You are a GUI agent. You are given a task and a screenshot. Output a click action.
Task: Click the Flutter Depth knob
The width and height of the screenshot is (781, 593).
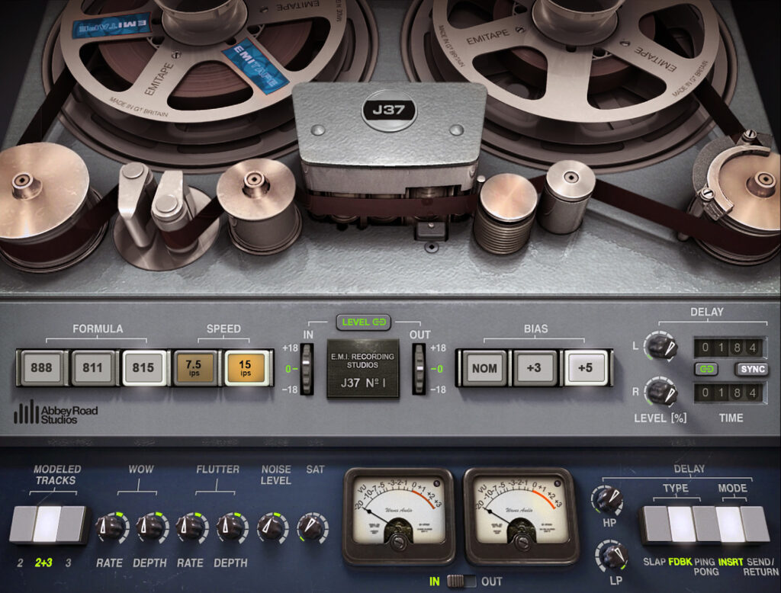[x=230, y=527]
